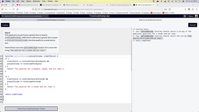Switch to the Step 11 You can also assign tab

click(x=120, y=5)
